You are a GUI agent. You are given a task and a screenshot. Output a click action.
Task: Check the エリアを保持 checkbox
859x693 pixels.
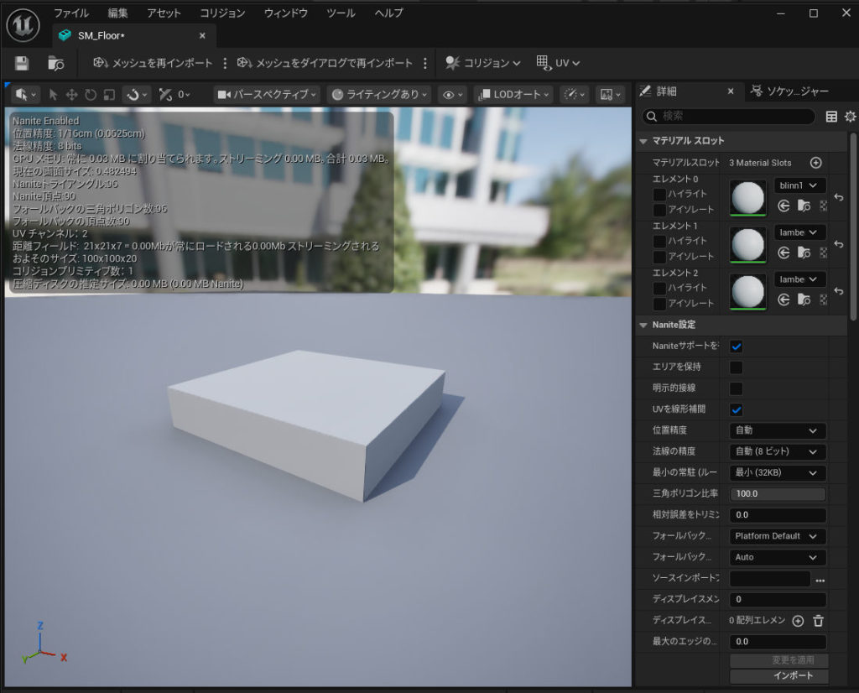click(736, 367)
